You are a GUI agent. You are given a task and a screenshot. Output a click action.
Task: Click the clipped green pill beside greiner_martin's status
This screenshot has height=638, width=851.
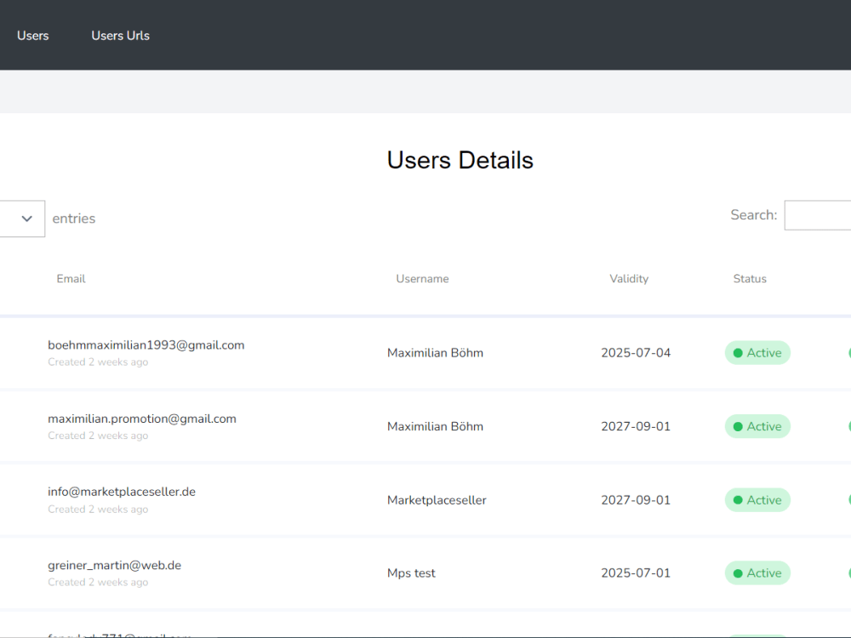tap(847, 572)
